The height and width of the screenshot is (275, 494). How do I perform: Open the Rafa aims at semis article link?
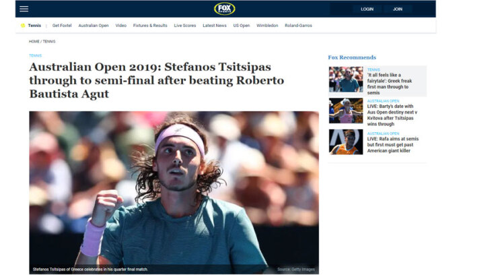click(392, 145)
